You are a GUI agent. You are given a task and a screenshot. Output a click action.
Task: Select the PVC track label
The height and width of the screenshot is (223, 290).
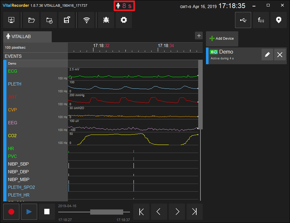point(12,157)
